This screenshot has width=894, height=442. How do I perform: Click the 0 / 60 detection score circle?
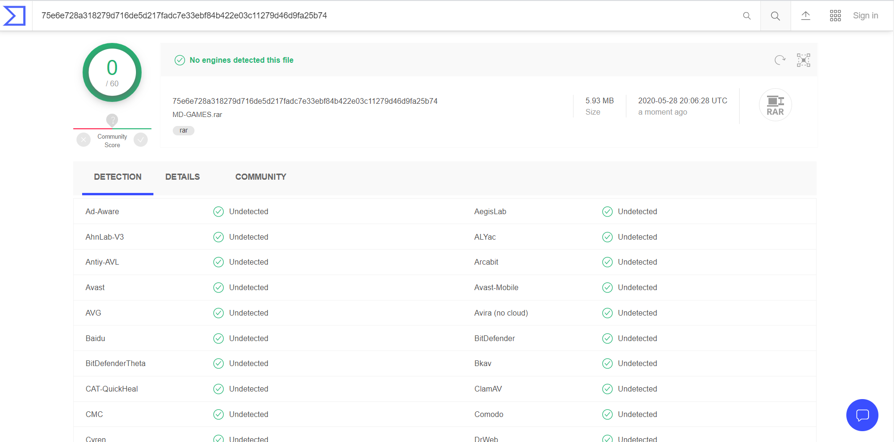(112, 72)
